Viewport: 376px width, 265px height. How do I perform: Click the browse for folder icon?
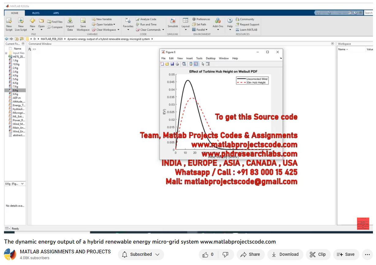pos(21,39)
